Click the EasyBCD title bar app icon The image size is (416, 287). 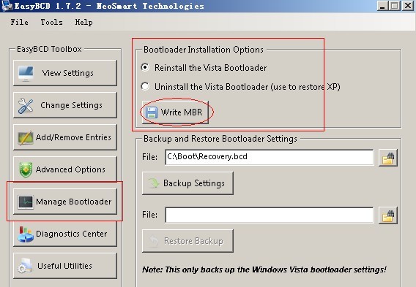pyautogui.click(x=7, y=6)
